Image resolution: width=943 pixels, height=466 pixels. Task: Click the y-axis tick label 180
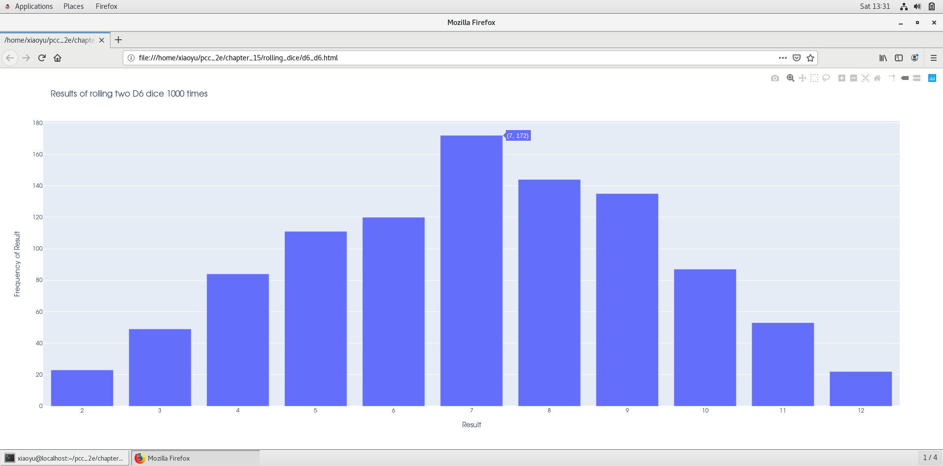[38, 123]
